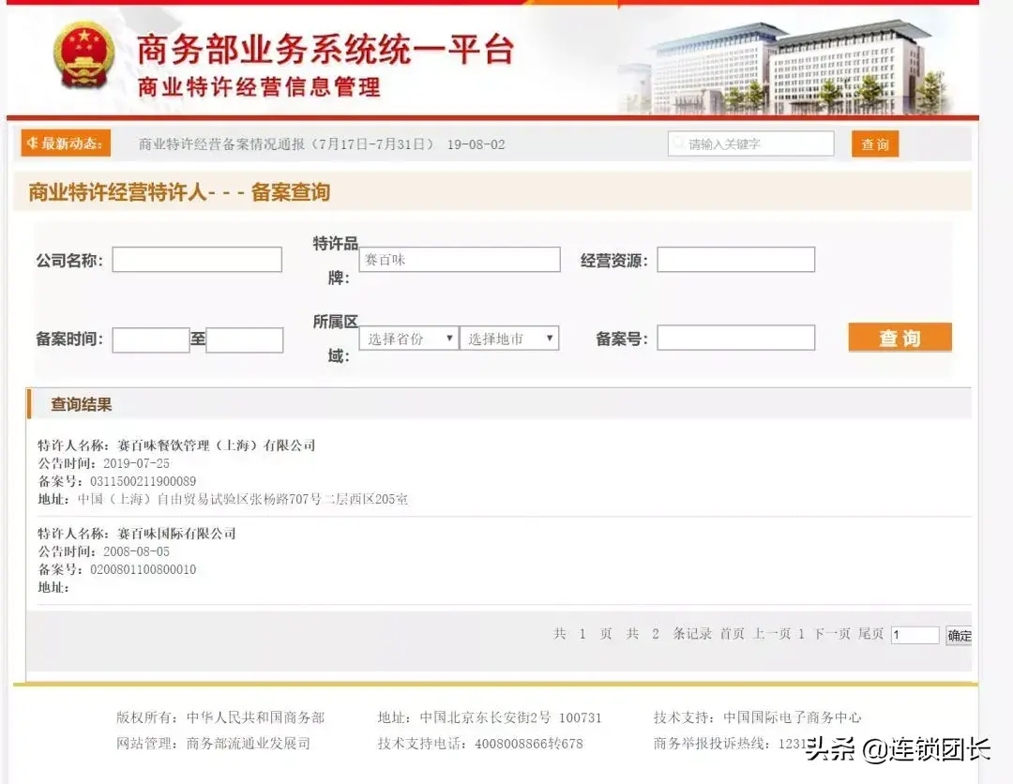Go to 上一页 in pagination
Screen dimensions: 1013x784
pos(771,634)
